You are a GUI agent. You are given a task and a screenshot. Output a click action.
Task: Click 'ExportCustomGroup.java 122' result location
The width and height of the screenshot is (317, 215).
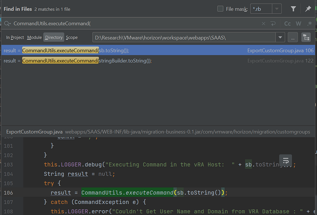point(280,61)
